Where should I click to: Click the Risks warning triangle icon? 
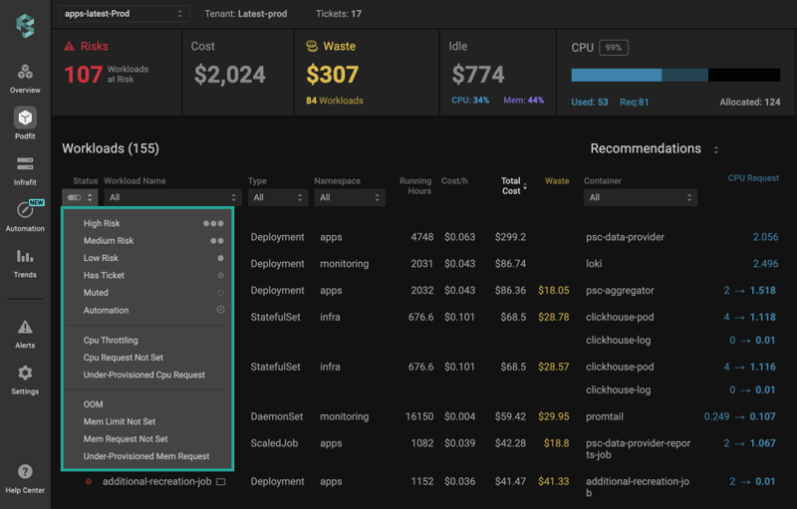pos(69,46)
